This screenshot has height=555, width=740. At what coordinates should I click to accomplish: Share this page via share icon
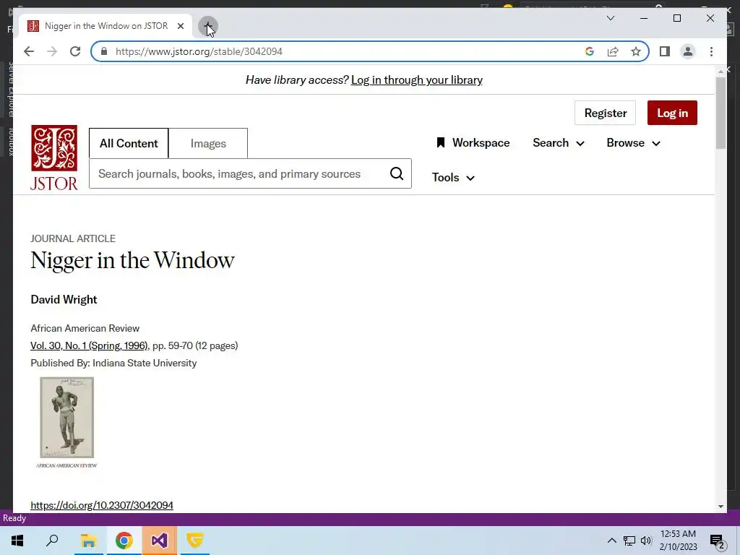[x=613, y=51]
